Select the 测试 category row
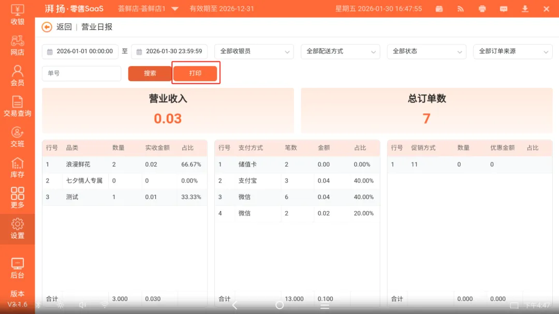The height and width of the screenshot is (314, 559). [124, 197]
